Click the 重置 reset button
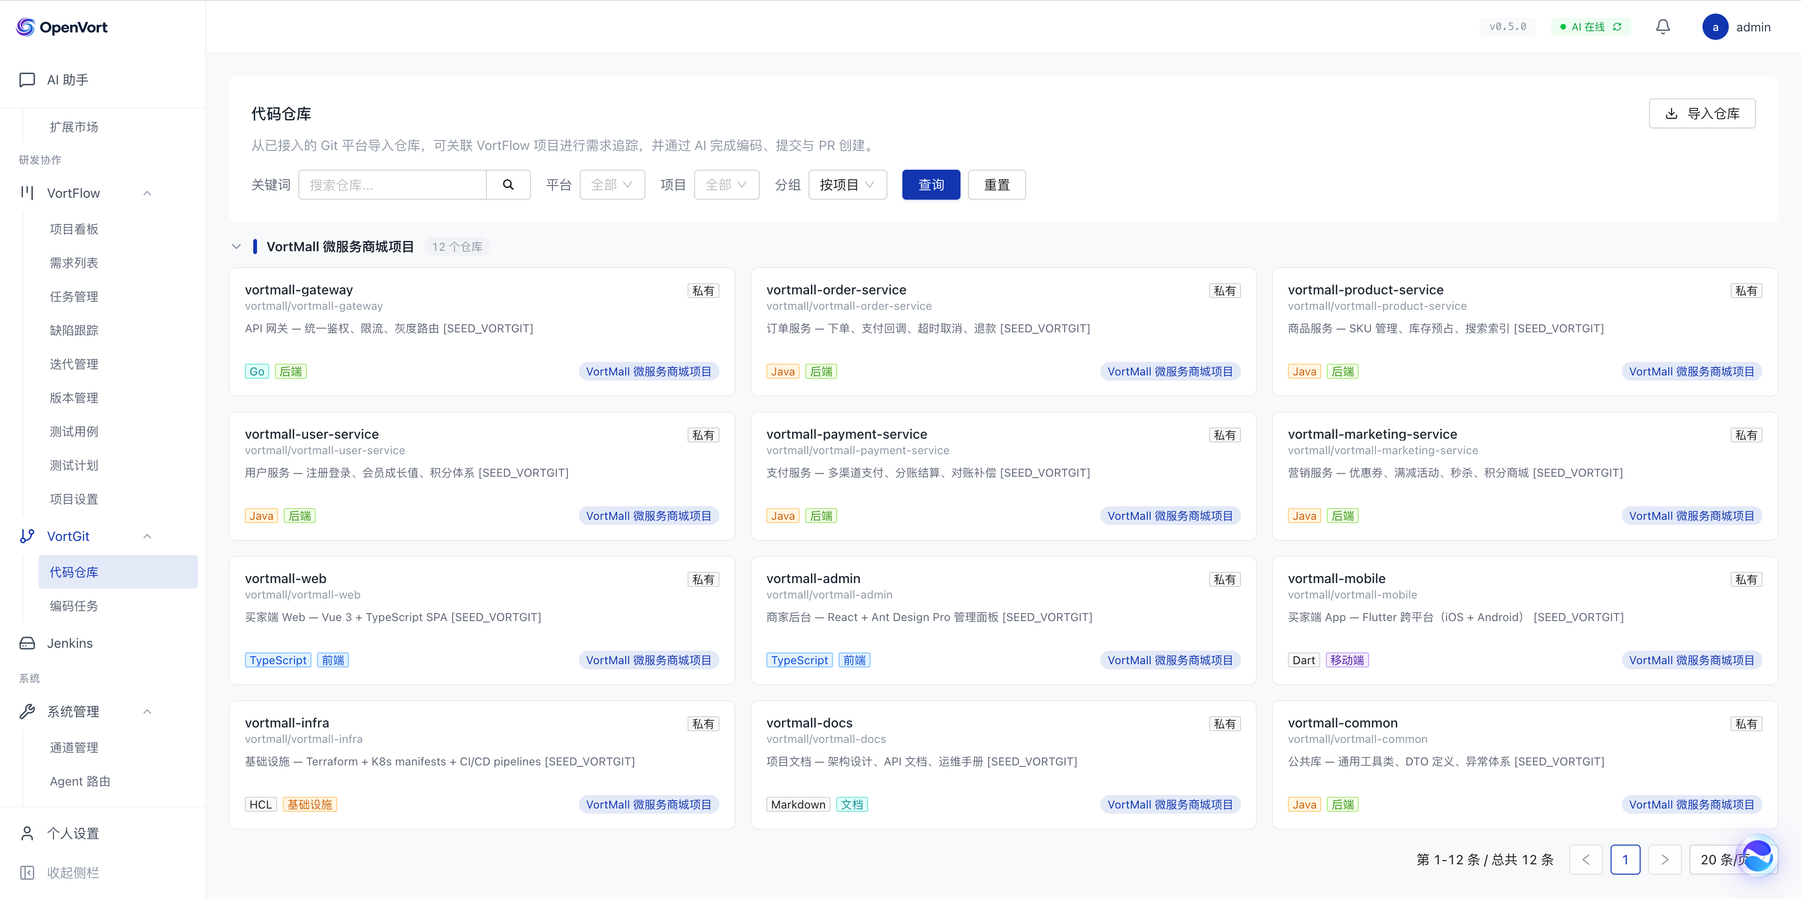The width and height of the screenshot is (1801, 899). coord(996,184)
